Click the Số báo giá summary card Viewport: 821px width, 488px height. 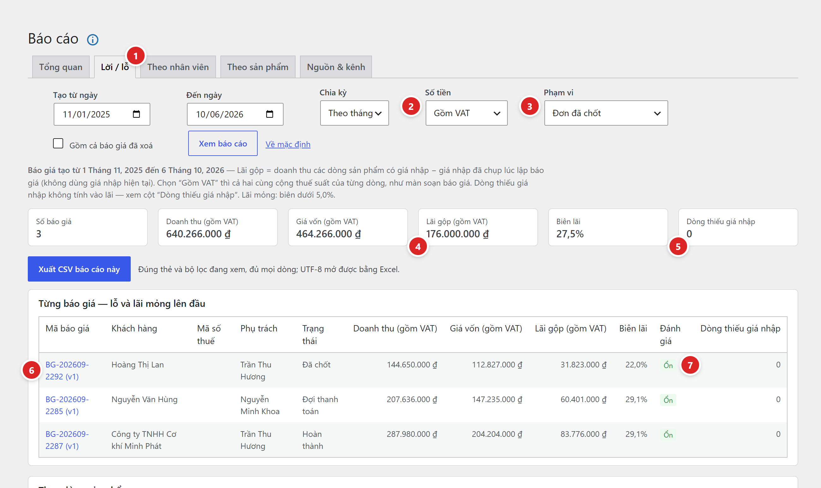[87, 227]
